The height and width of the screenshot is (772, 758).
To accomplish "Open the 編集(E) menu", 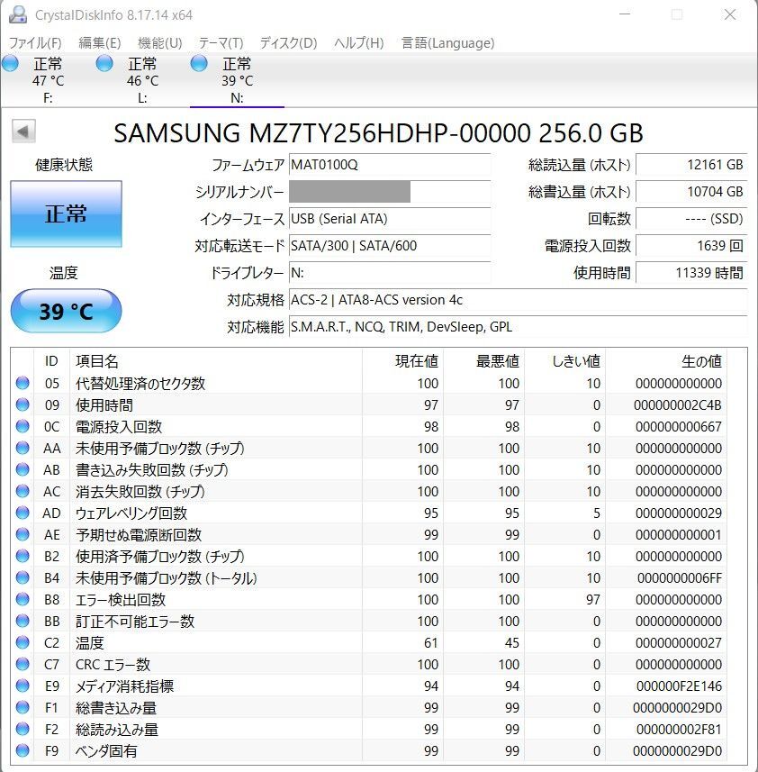I will [100, 43].
